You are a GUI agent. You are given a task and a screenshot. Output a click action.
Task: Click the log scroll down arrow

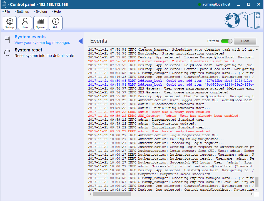(x=256, y=189)
